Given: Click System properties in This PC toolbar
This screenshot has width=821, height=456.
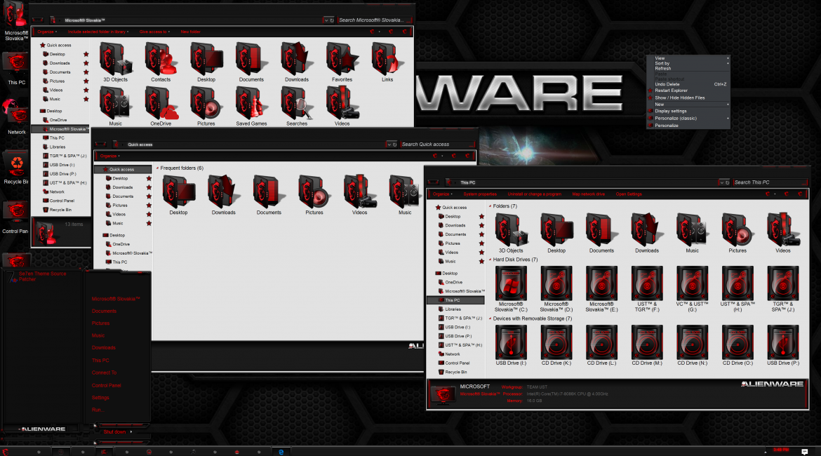Looking at the screenshot, I should 479,194.
